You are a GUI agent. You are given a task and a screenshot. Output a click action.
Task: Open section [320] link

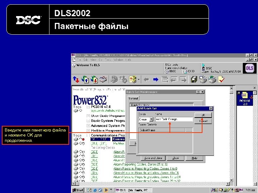coord(94,152)
